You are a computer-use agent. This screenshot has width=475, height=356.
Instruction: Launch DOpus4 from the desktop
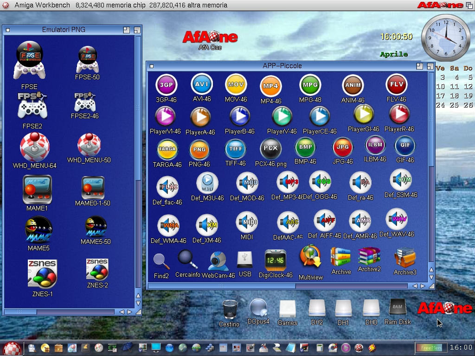click(258, 308)
